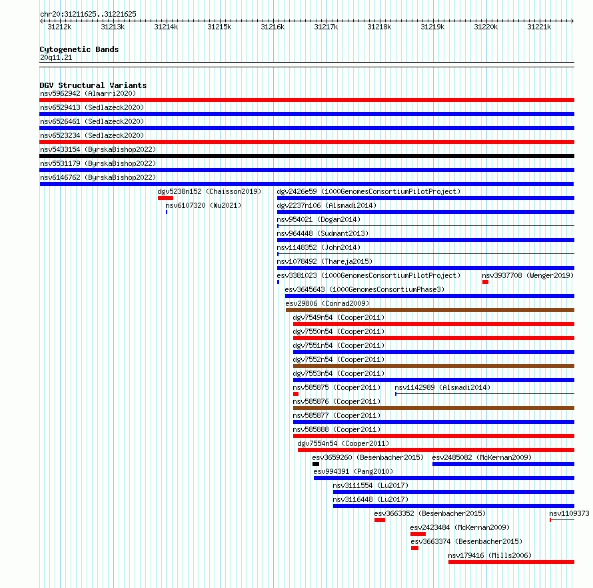Open nsv964448 (Sudmant2013) variant

point(322,233)
